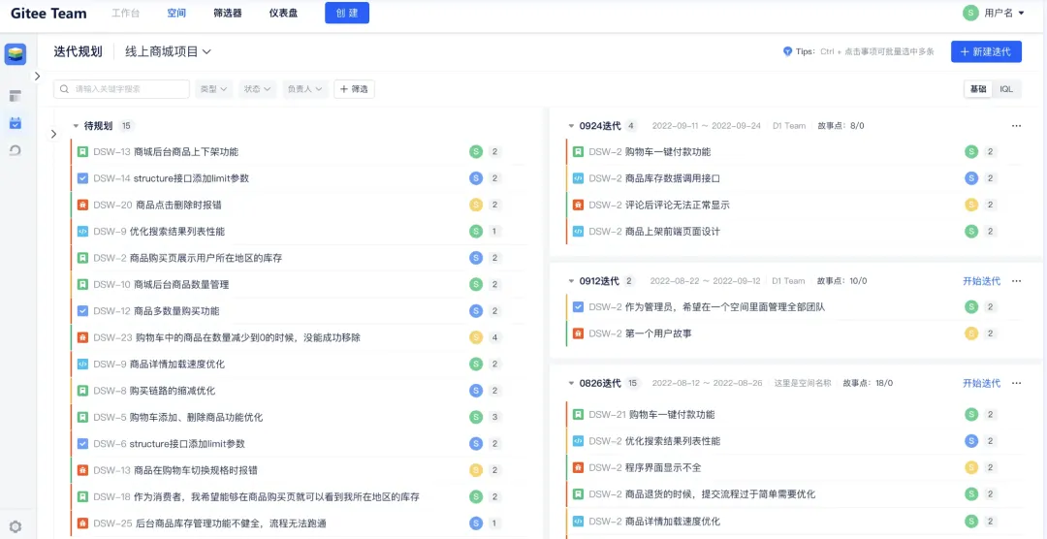Click story icon of DSW-13 商城后台商品上下架功能
The height and width of the screenshot is (539, 1047).
point(82,151)
